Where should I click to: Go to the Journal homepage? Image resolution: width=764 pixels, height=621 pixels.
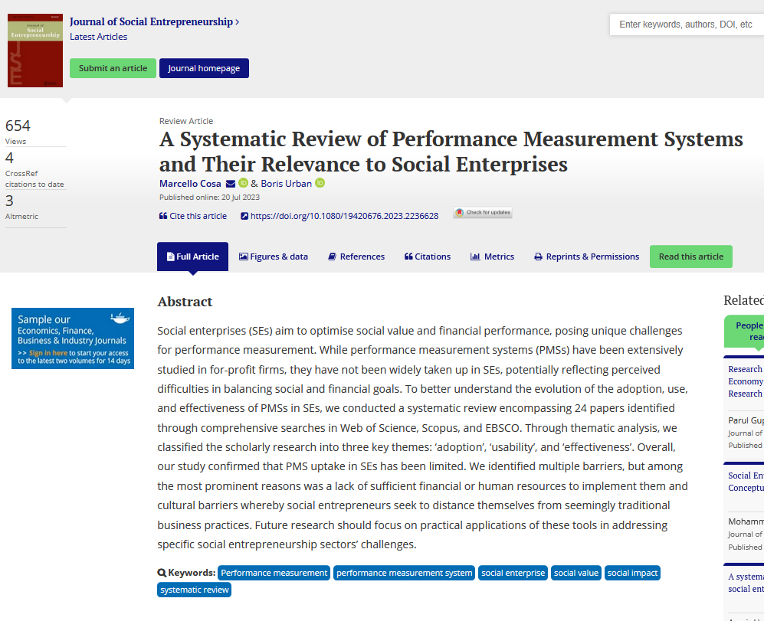point(204,68)
